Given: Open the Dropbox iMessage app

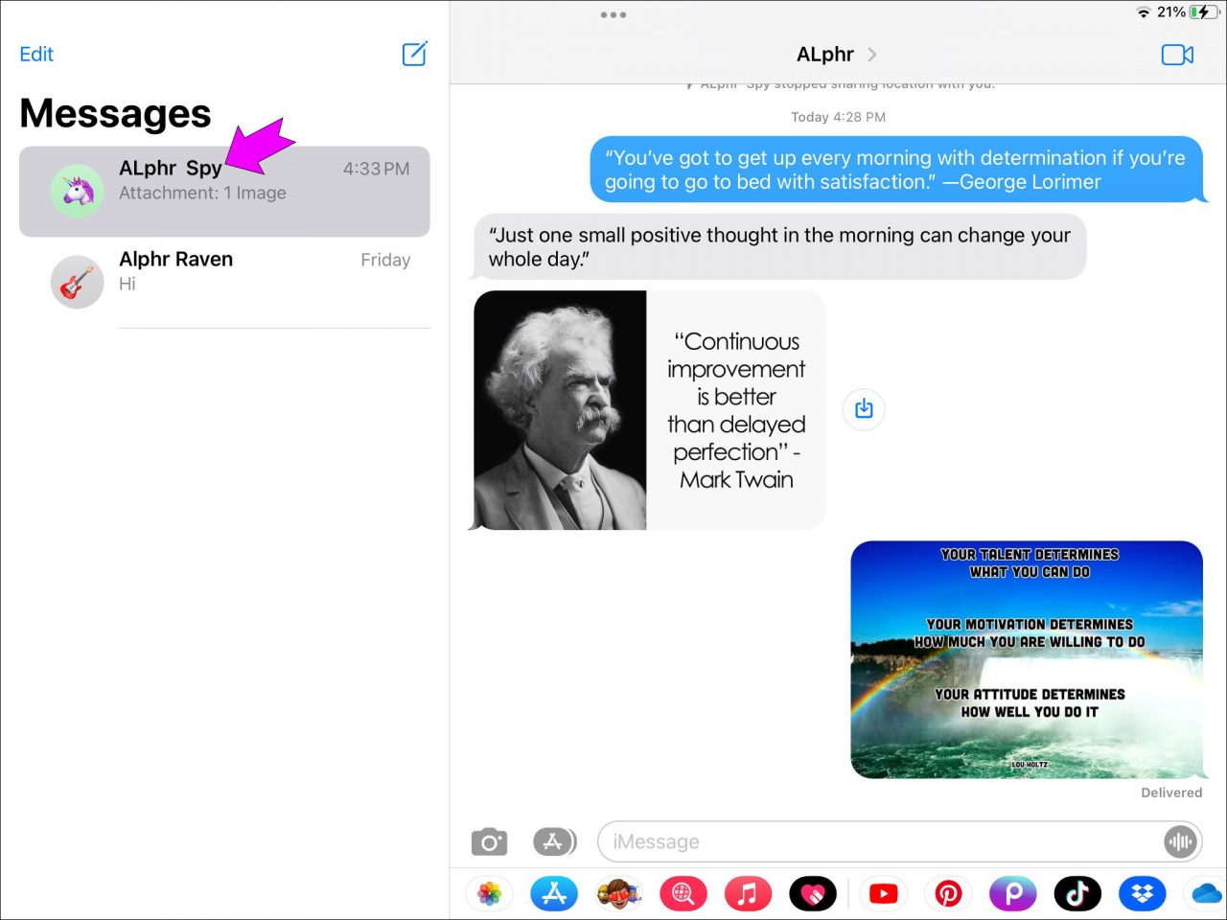Looking at the screenshot, I should pyautogui.click(x=1142, y=893).
